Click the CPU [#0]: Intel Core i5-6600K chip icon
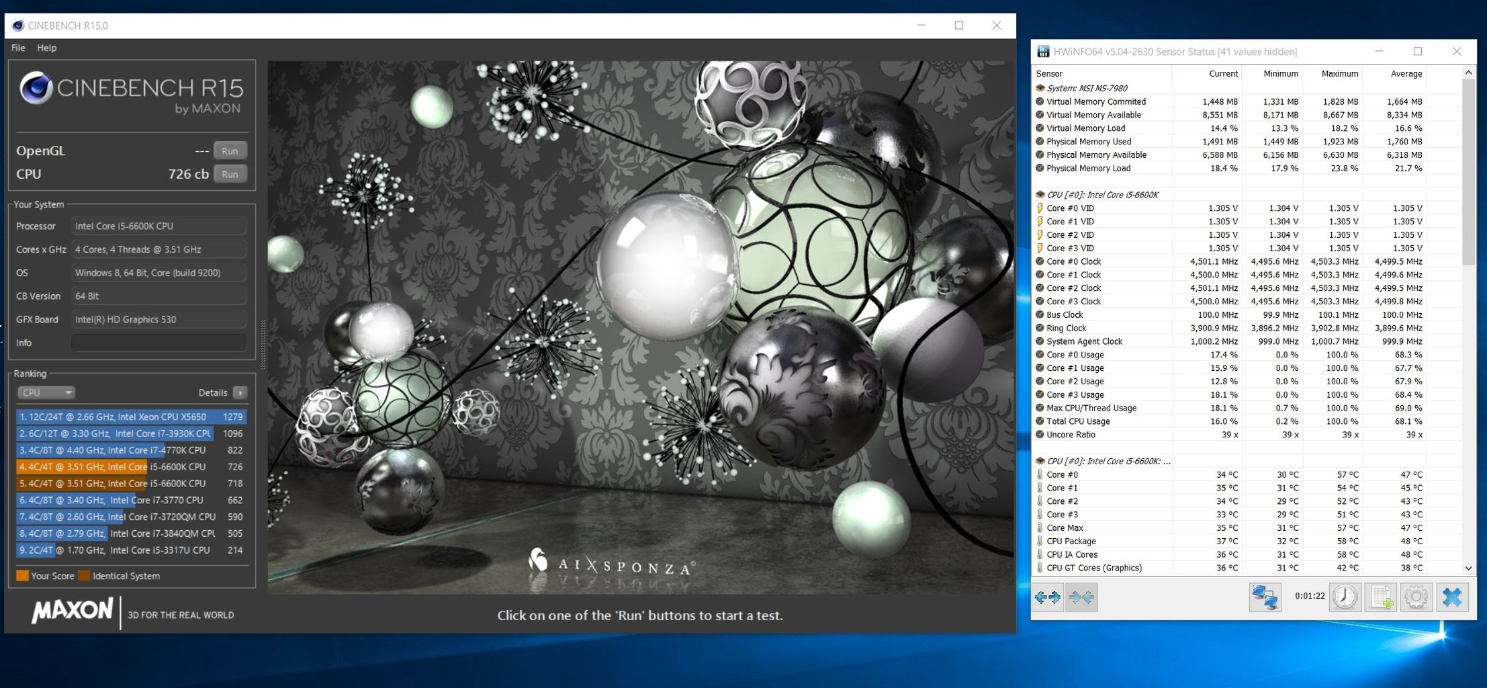 coord(1040,195)
